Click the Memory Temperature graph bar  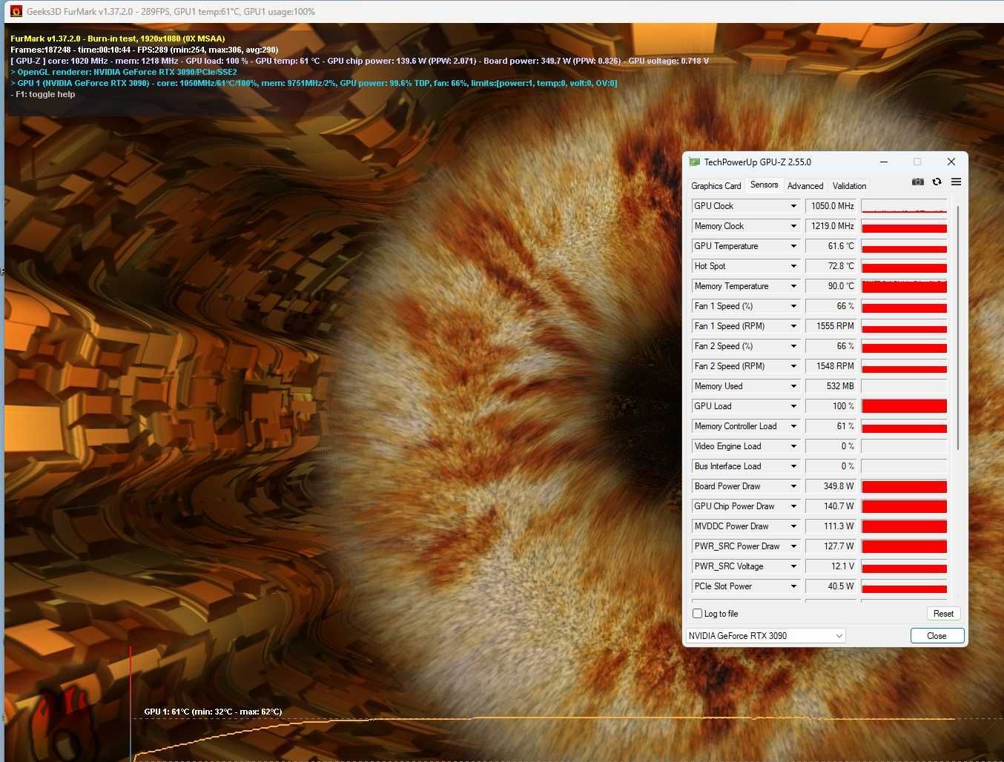[904, 286]
